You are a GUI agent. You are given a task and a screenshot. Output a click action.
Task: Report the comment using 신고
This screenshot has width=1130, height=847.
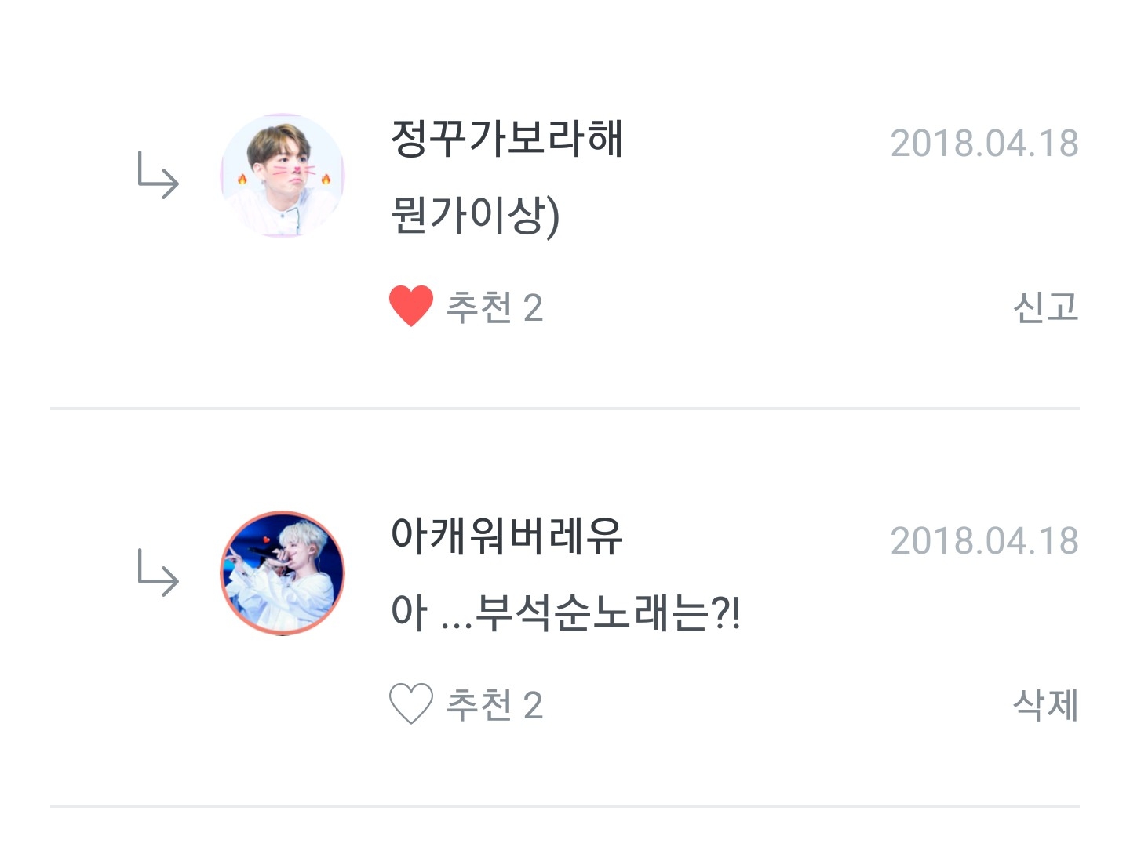[x=1045, y=307]
